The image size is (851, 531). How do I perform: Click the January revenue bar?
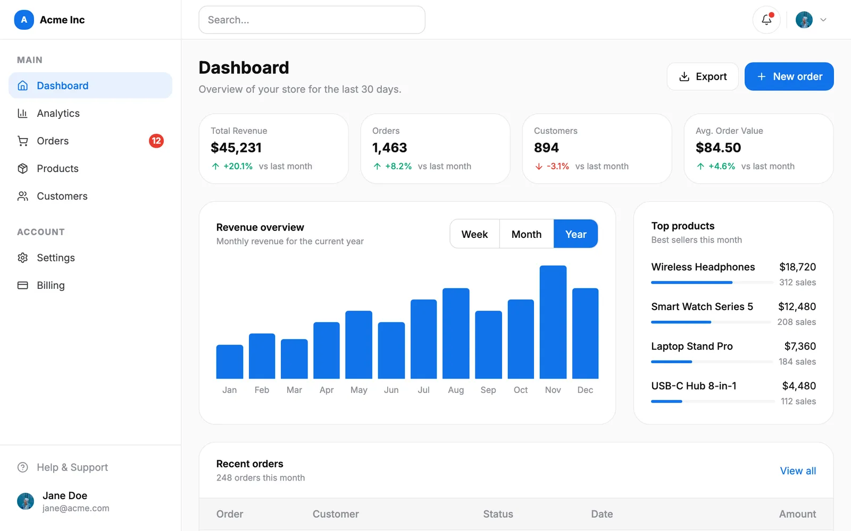(x=230, y=362)
